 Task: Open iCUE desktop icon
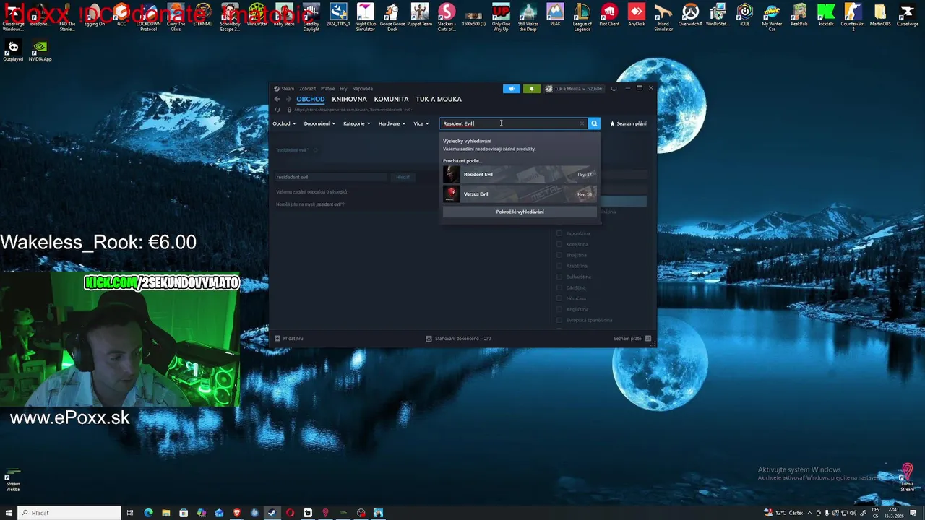tap(744, 15)
